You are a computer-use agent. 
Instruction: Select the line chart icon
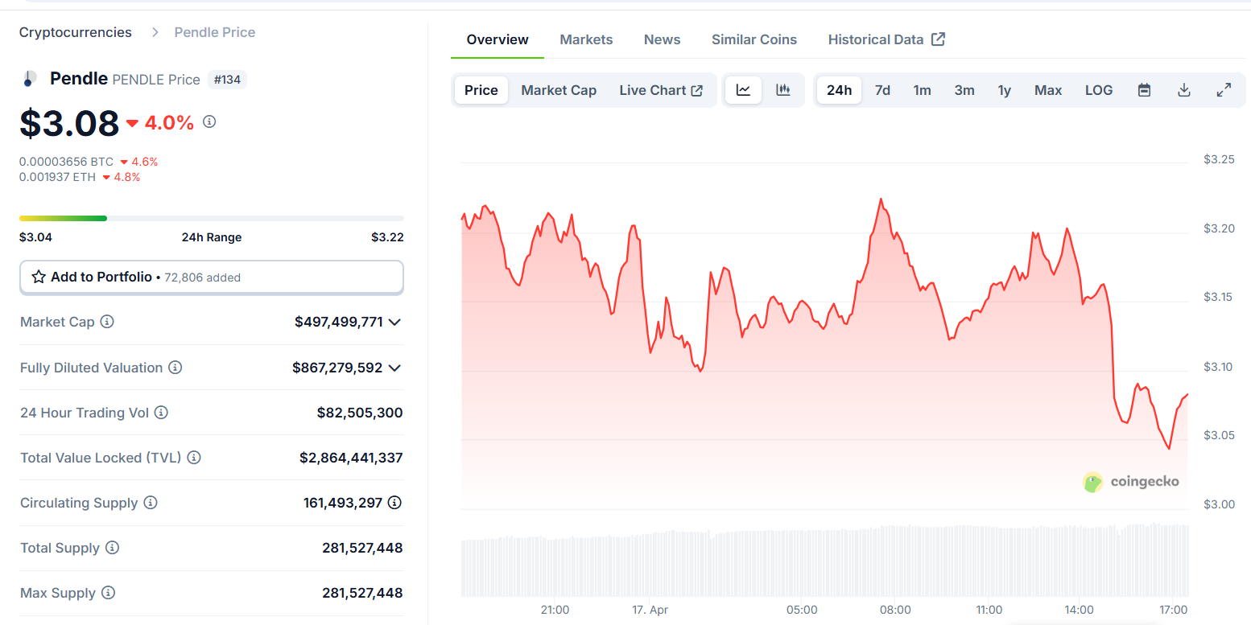pyautogui.click(x=742, y=89)
